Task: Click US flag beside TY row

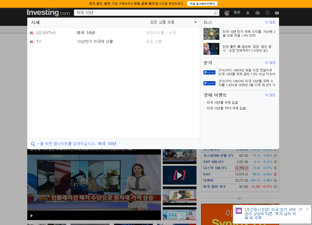Action: tap(32, 42)
